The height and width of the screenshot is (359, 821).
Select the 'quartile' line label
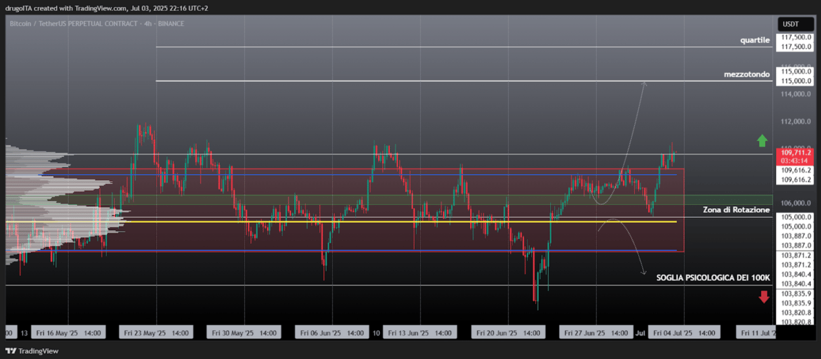[755, 40]
